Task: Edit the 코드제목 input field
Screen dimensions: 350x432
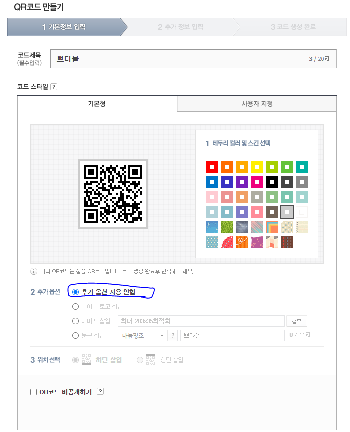Action: [193, 59]
